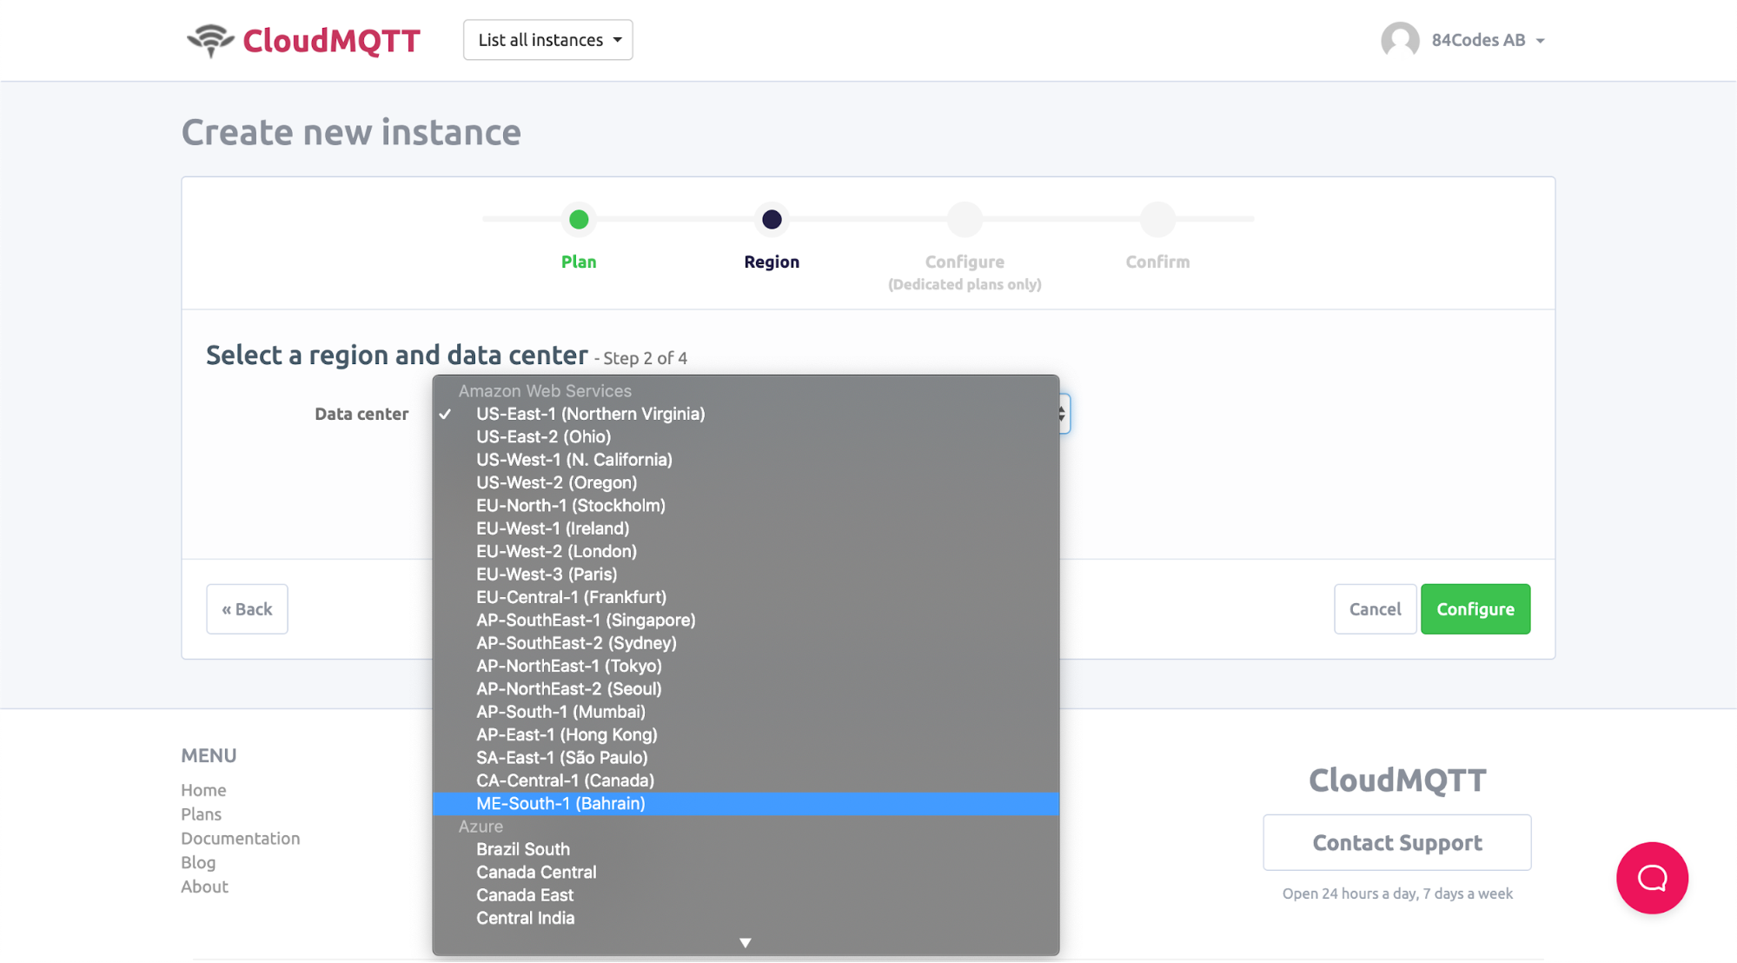Screen dimensions: 1737x963
Task: Click the Configure step circle
Action: tap(965, 220)
